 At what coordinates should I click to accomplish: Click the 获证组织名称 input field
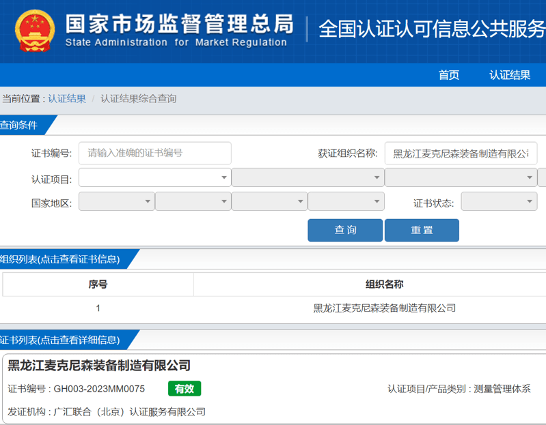pos(461,153)
